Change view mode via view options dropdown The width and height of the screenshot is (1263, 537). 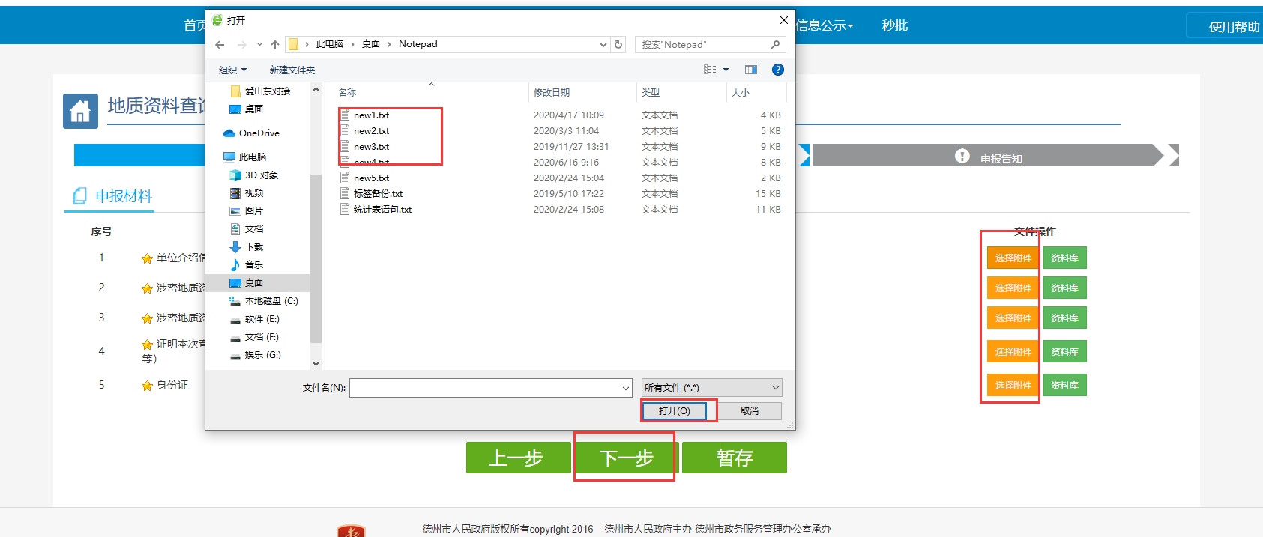pyautogui.click(x=726, y=70)
